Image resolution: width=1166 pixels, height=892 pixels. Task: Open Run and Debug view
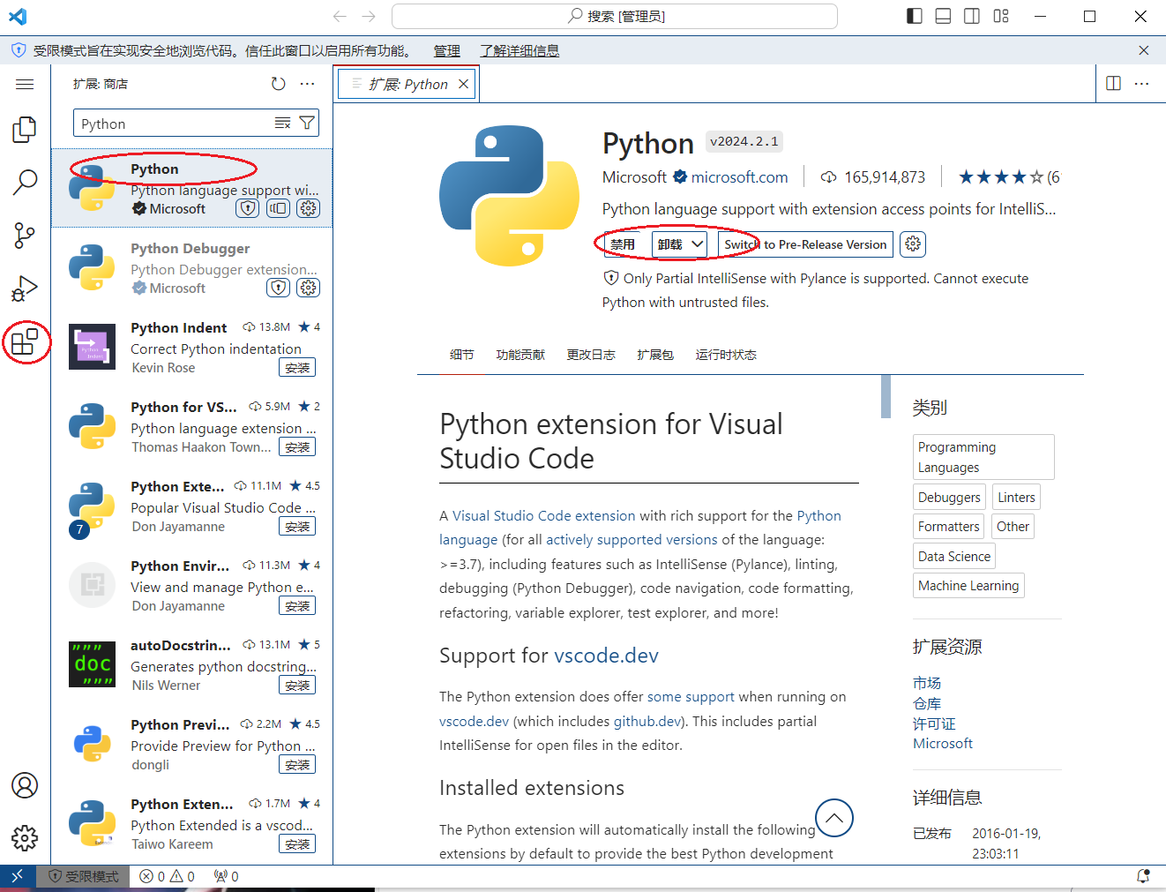click(x=25, y=288)
